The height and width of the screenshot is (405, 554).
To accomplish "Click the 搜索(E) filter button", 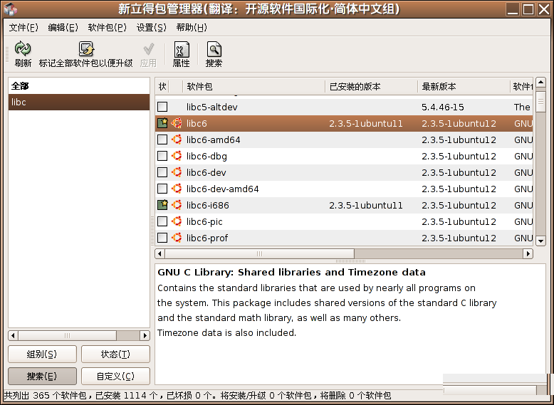I will [42, 377].
